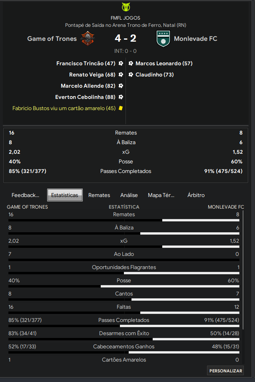Click the PERSONALIZAR button
The image size is (255, 382).
[x=225, y=370]
